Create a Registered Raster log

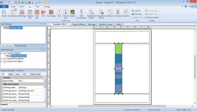[91, 14]
